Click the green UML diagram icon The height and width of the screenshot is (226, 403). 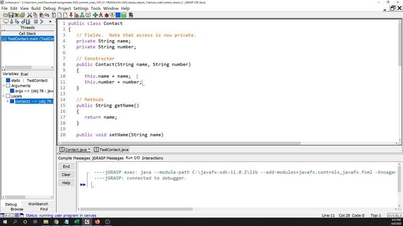coord(82,15)
